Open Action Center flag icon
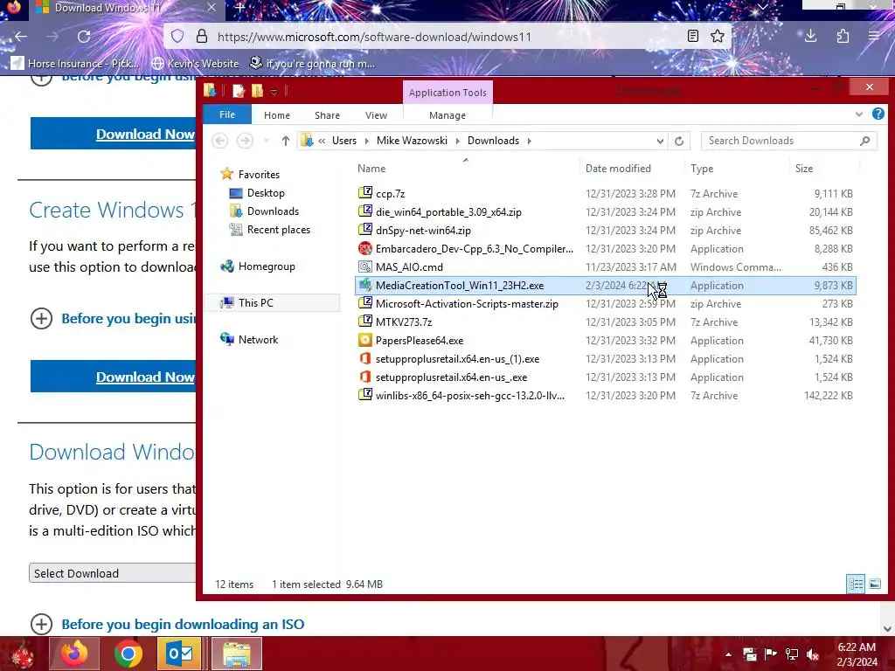Viewport: 895px width, 671px height. pos(771,654)
